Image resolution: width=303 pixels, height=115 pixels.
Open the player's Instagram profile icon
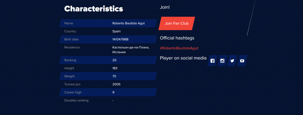[222, 61]
